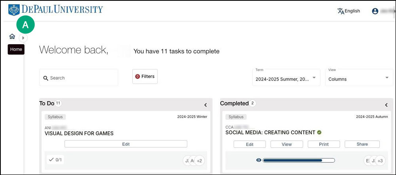
Task: Click the green verified badge by Social Media title
Action: 319,132
